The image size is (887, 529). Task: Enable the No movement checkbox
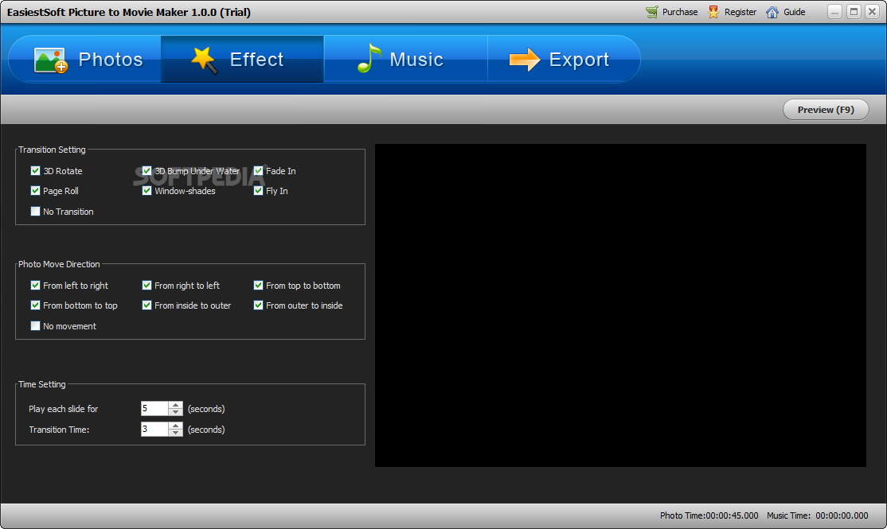(x=35, y=326)
